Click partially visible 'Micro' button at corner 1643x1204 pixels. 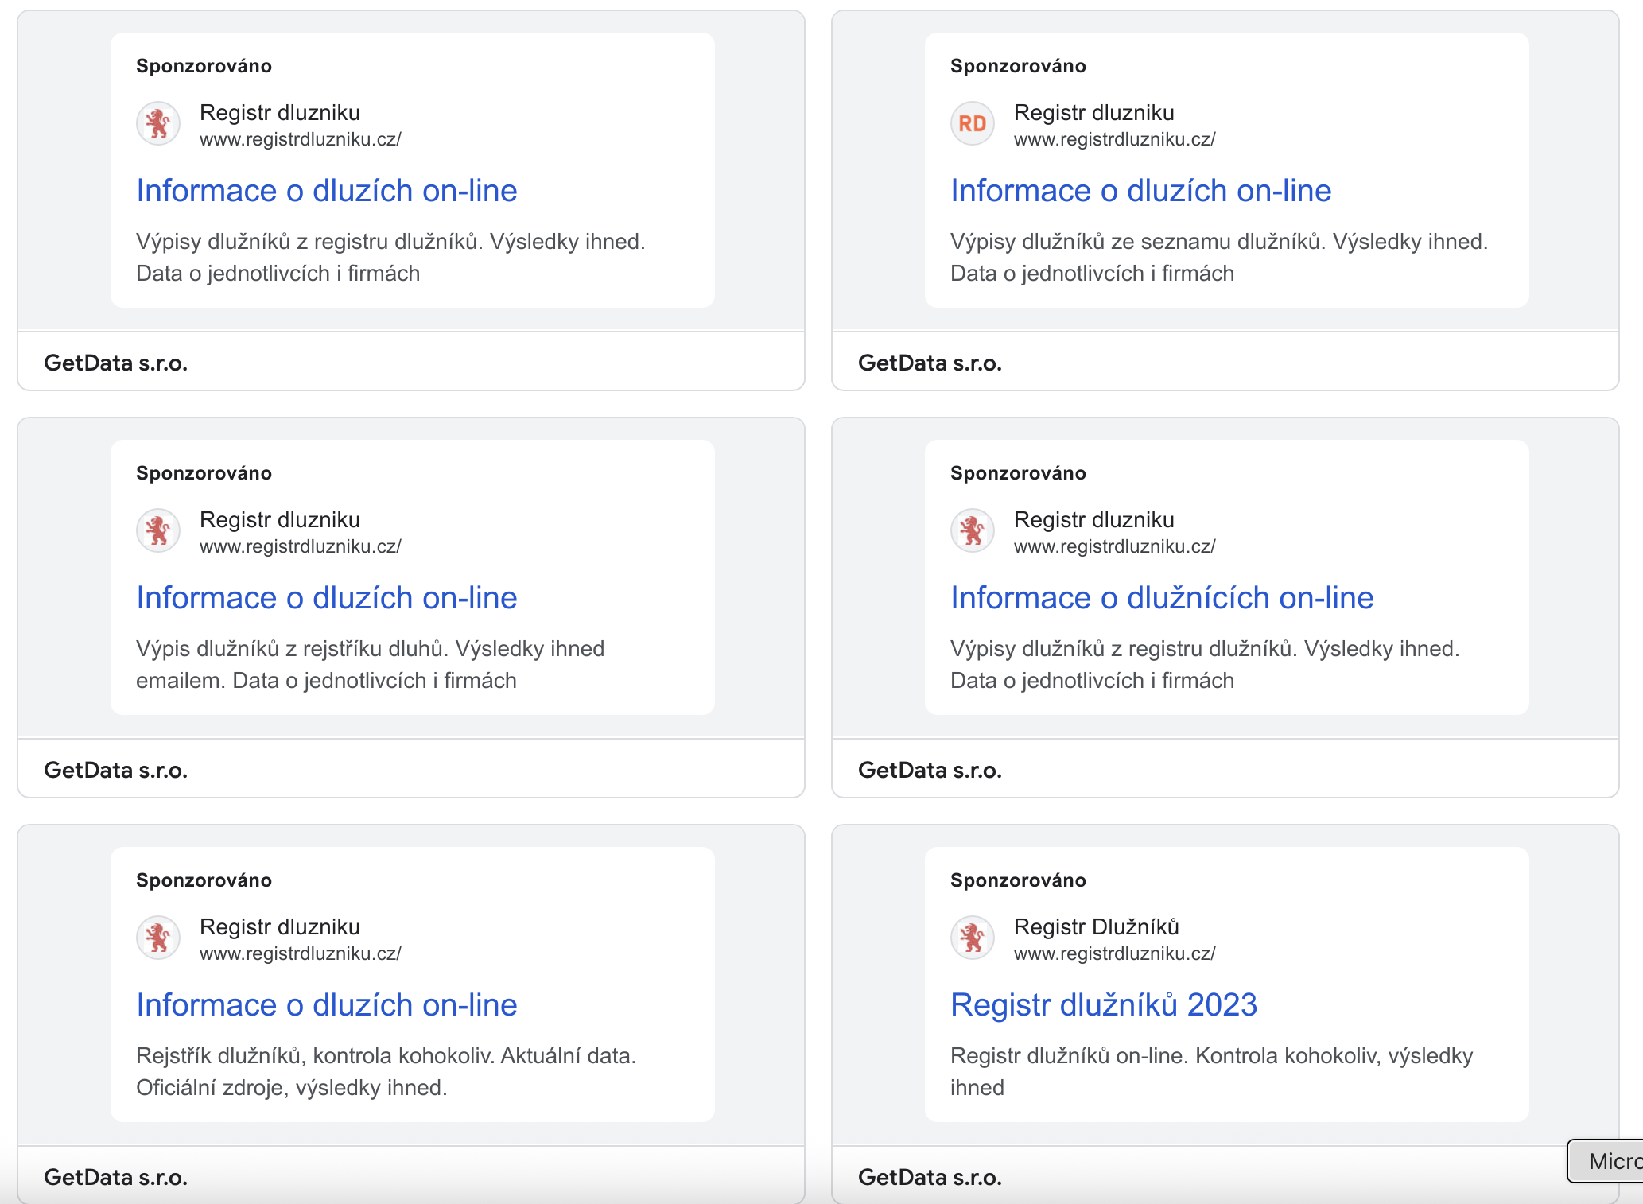click(1606, 1161)
